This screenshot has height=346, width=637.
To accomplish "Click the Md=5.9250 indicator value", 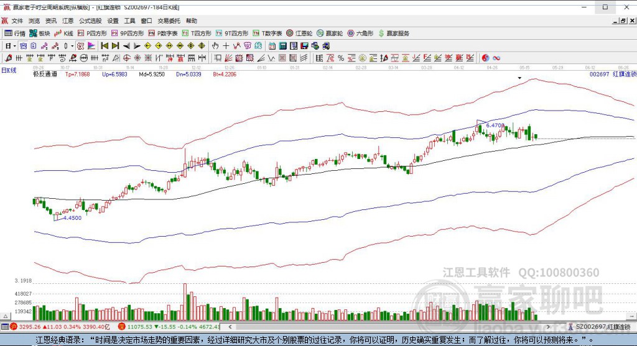I will pyautogui.click(x=152, y=74).
